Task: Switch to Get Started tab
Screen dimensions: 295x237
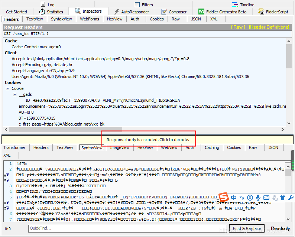Action: (17, 12)
